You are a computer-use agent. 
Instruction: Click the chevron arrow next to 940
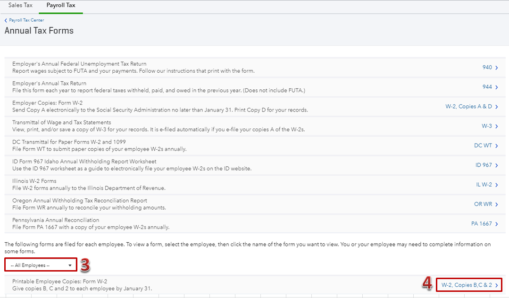click(x=497, y=68)
